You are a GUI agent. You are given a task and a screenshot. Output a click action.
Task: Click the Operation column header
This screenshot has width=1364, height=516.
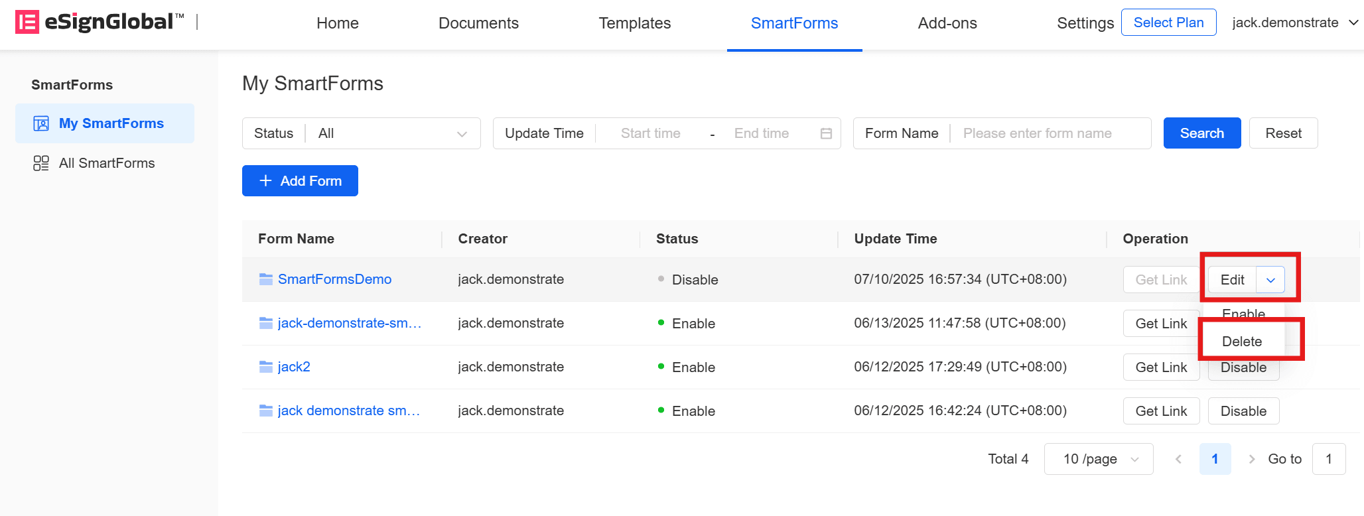click(x=1155, y=239)
